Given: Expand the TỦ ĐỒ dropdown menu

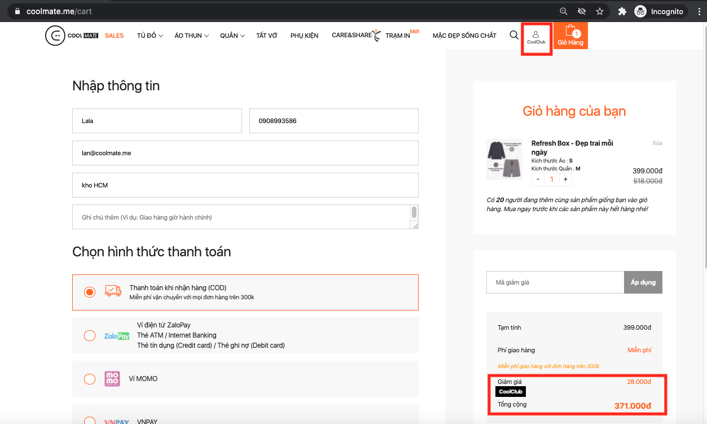Looking at the screenshot, I should pyautogui.click(x=150, y=36).
